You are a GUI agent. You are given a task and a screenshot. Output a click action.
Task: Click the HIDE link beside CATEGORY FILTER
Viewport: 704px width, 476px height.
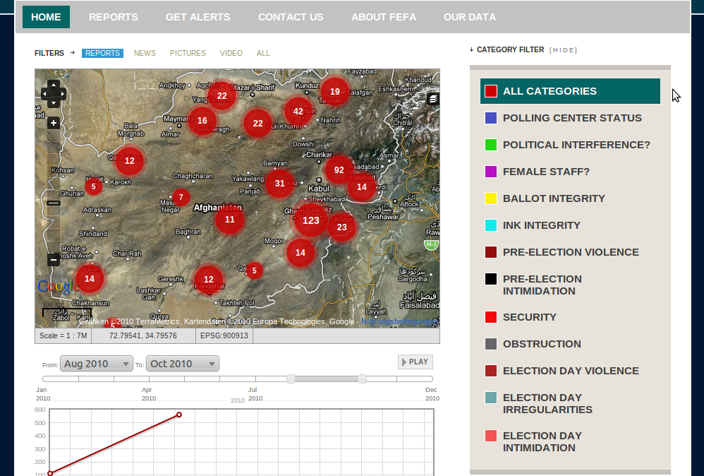point(564,49)
